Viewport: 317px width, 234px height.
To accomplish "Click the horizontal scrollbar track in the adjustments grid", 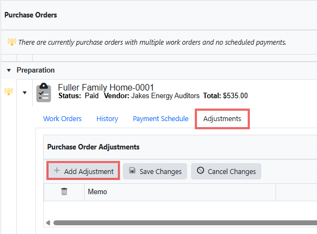I will (x=185, y=223).
